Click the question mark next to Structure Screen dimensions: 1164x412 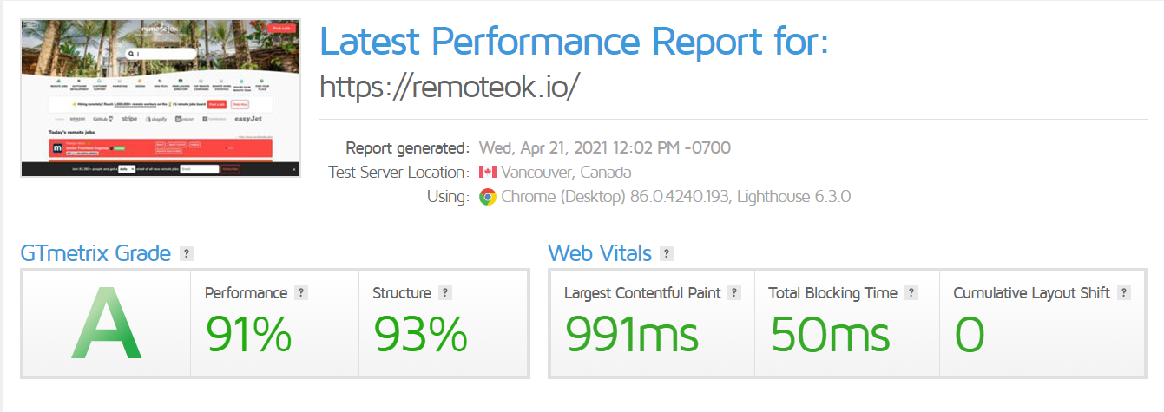tap(445, 293)
